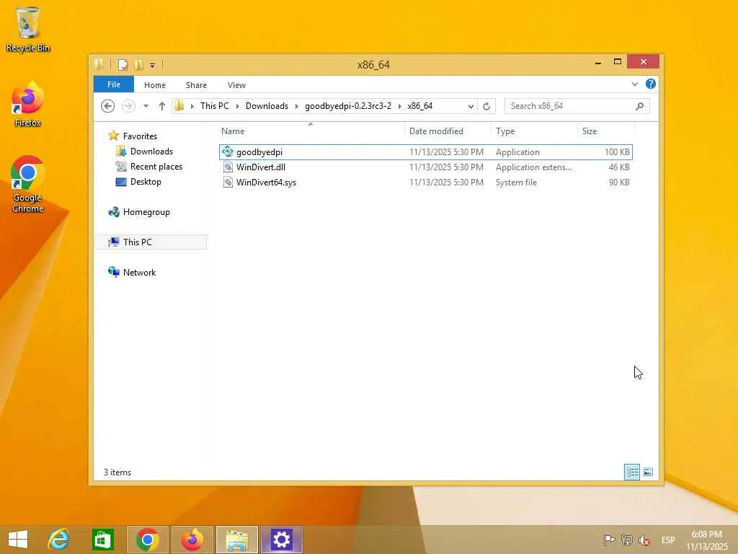The height and width of the screenshot is (554, 738).
Task: Go up one folder level
Action: click(162, 106)
